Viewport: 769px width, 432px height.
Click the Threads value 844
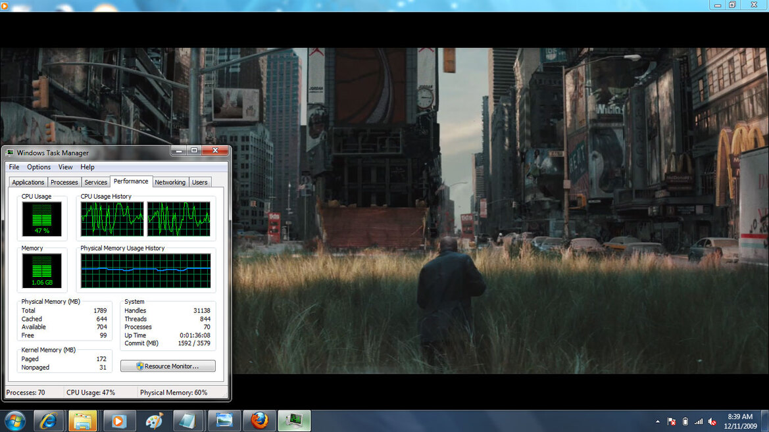(205, 319)
